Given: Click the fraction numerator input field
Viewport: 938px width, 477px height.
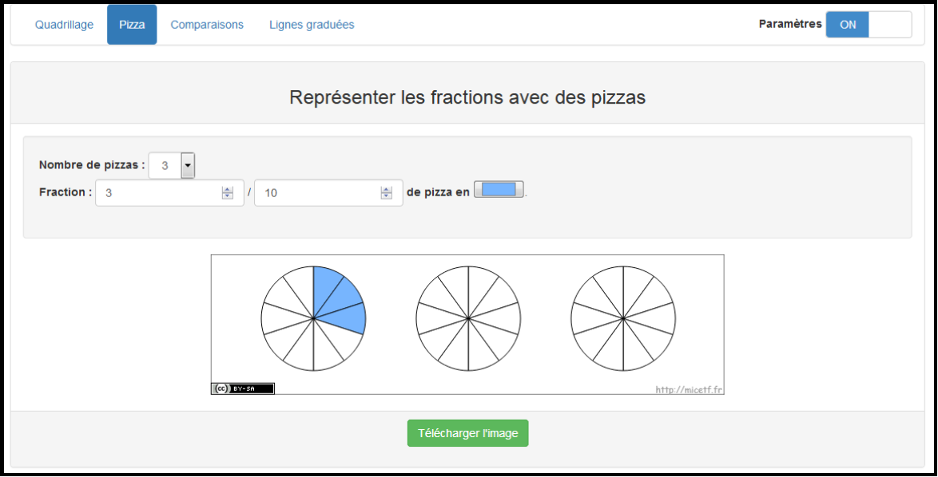Looking at the screenshot, I should coord(160,193).
